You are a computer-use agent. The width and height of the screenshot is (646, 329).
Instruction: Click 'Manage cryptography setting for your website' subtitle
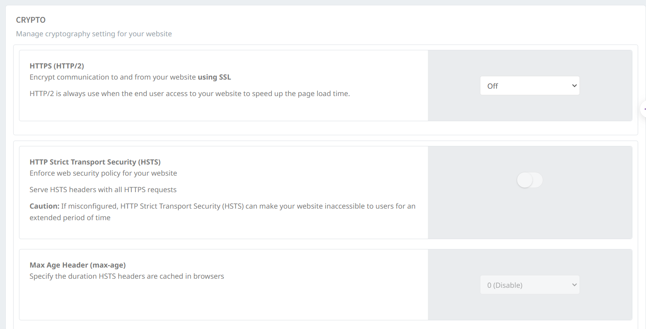tap(94, 34)
